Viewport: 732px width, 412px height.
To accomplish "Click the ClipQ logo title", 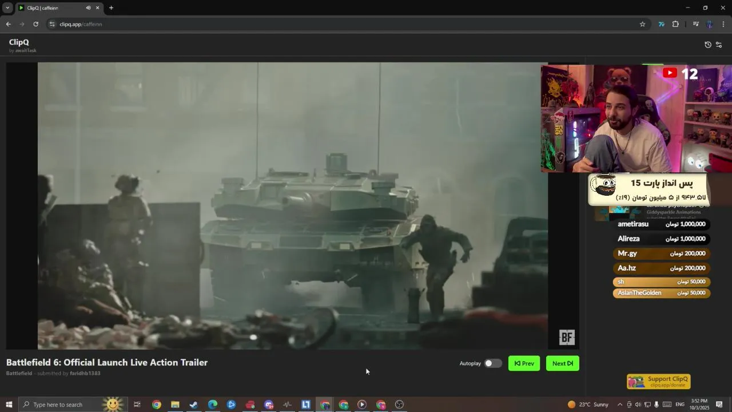I will pos(19,42).
